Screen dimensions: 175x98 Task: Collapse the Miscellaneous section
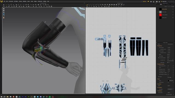(157, 91)
